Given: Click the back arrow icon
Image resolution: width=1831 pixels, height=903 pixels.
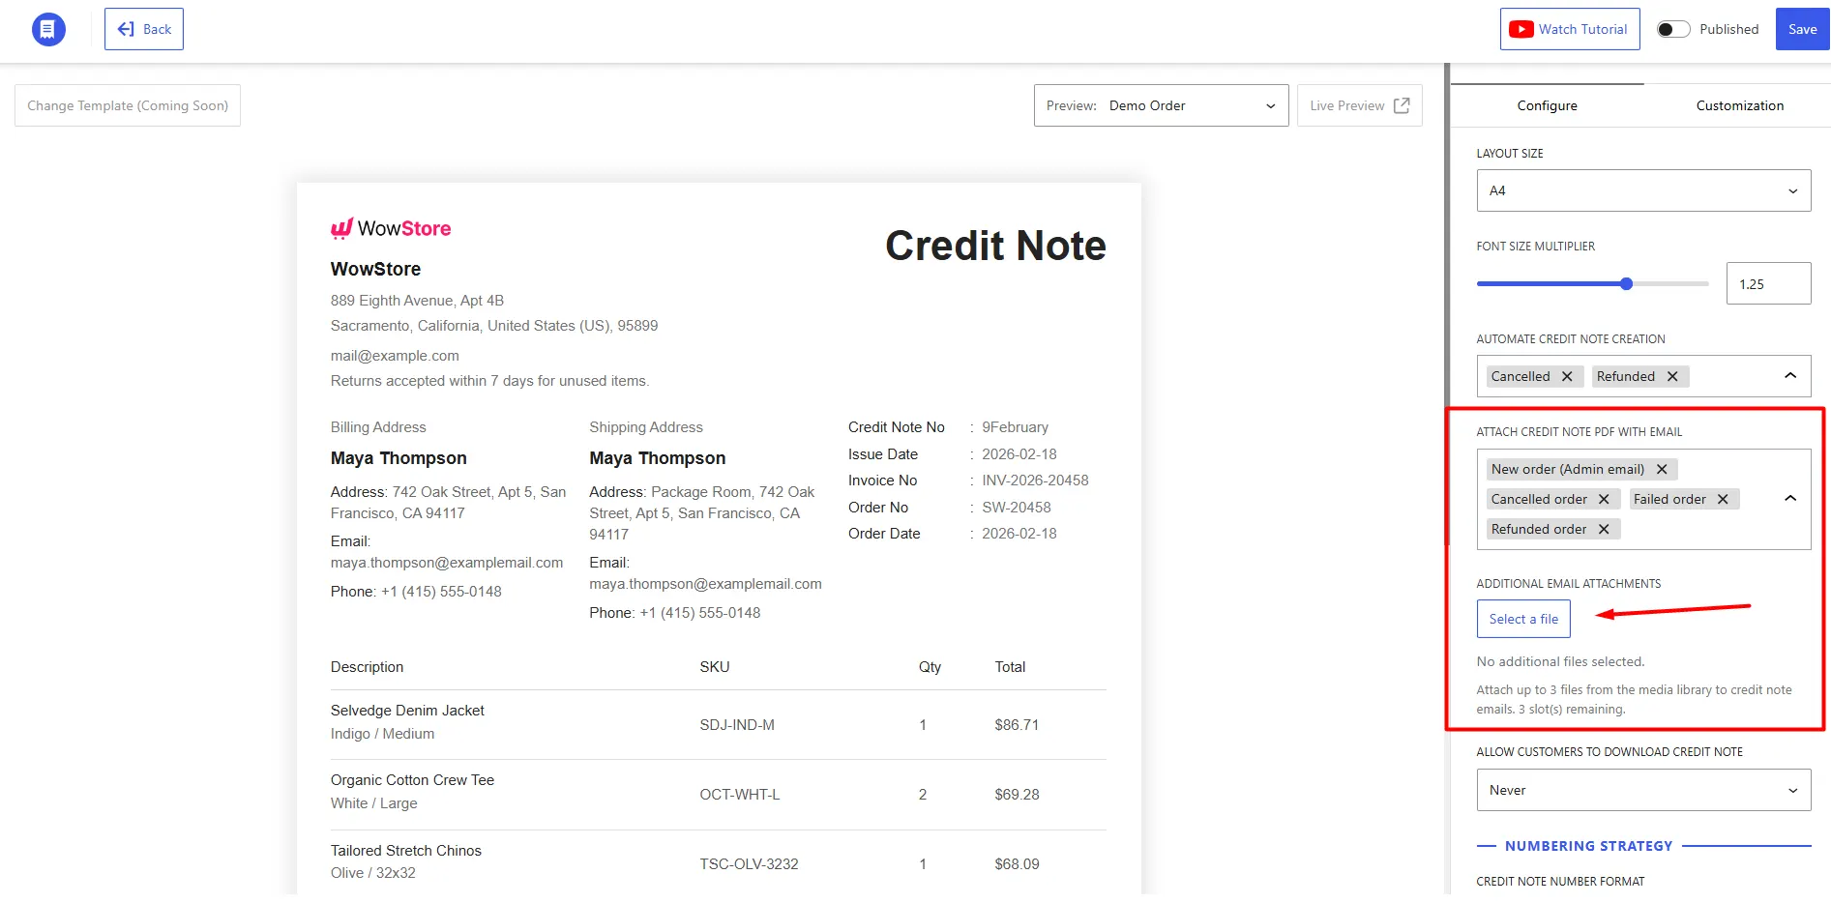Looking at the screenshot, I should 126,29.
